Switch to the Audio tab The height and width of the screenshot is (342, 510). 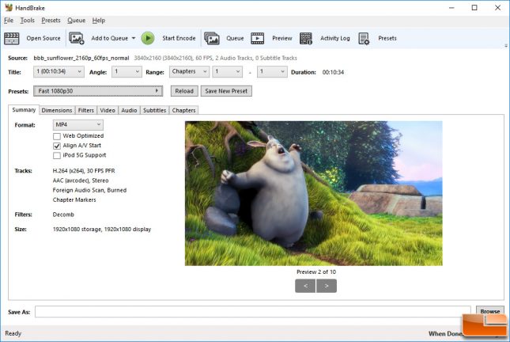[x=129, y=110]
